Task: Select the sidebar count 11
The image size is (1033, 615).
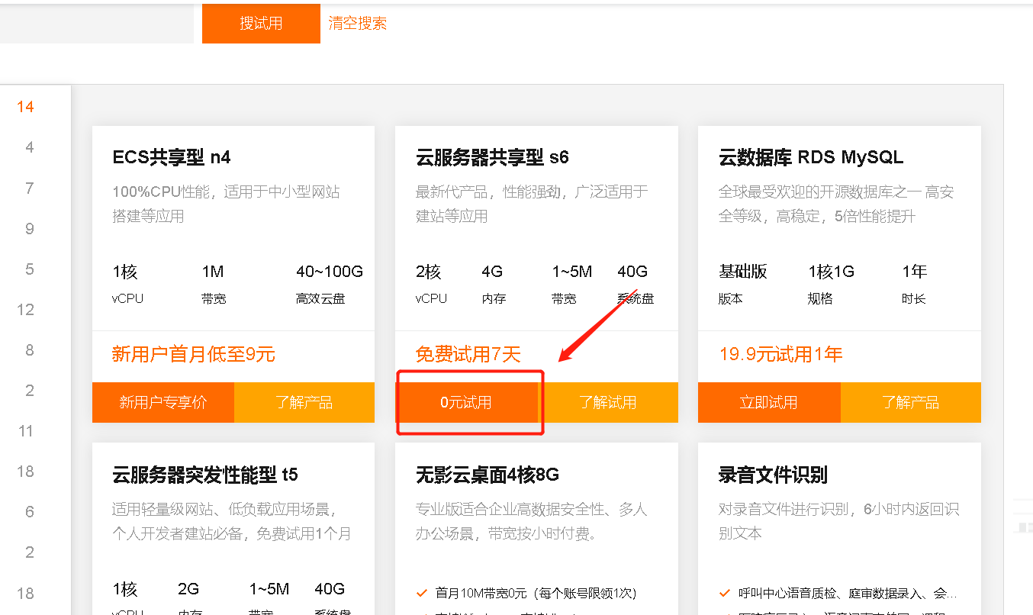Action: coord(26,430)
